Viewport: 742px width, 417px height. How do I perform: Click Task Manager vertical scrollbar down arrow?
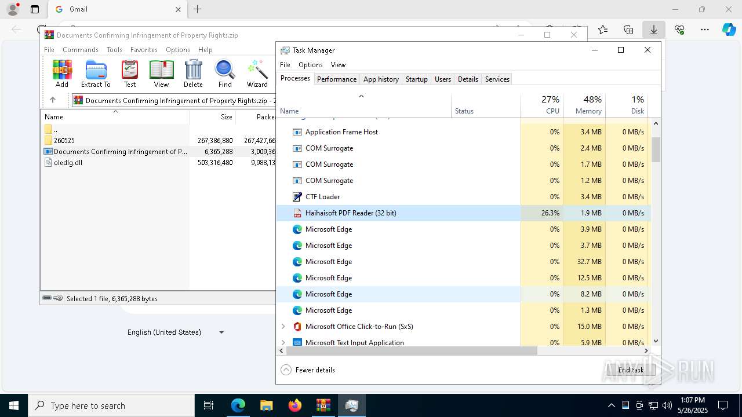(656, 342)
